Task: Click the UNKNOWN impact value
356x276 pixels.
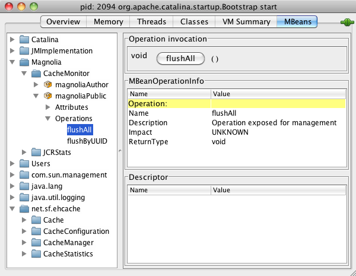Action: (x=230, y=132)
